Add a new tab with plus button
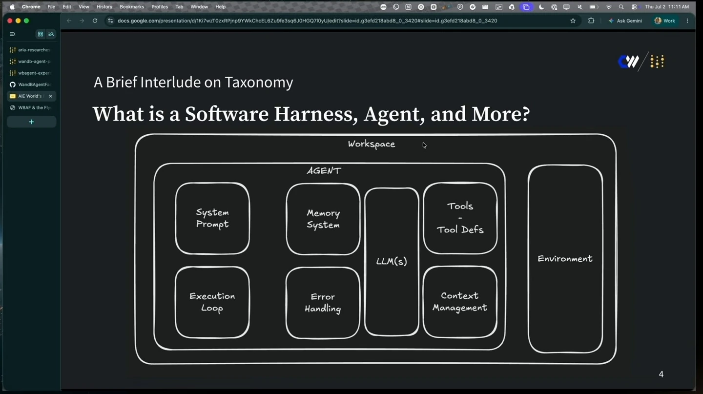Screen dimensions: 703x394 pyautogui.click(x=31, y=122)
